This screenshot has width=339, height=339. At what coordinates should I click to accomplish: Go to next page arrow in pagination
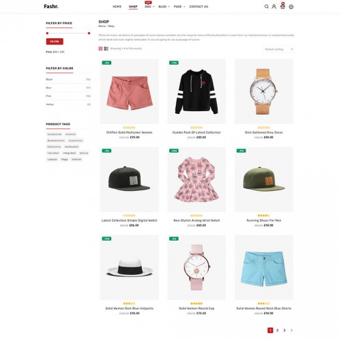tap(291, 330)
